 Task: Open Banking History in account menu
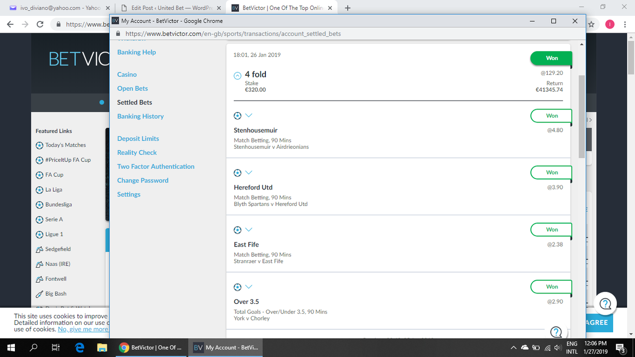[140, 116]
